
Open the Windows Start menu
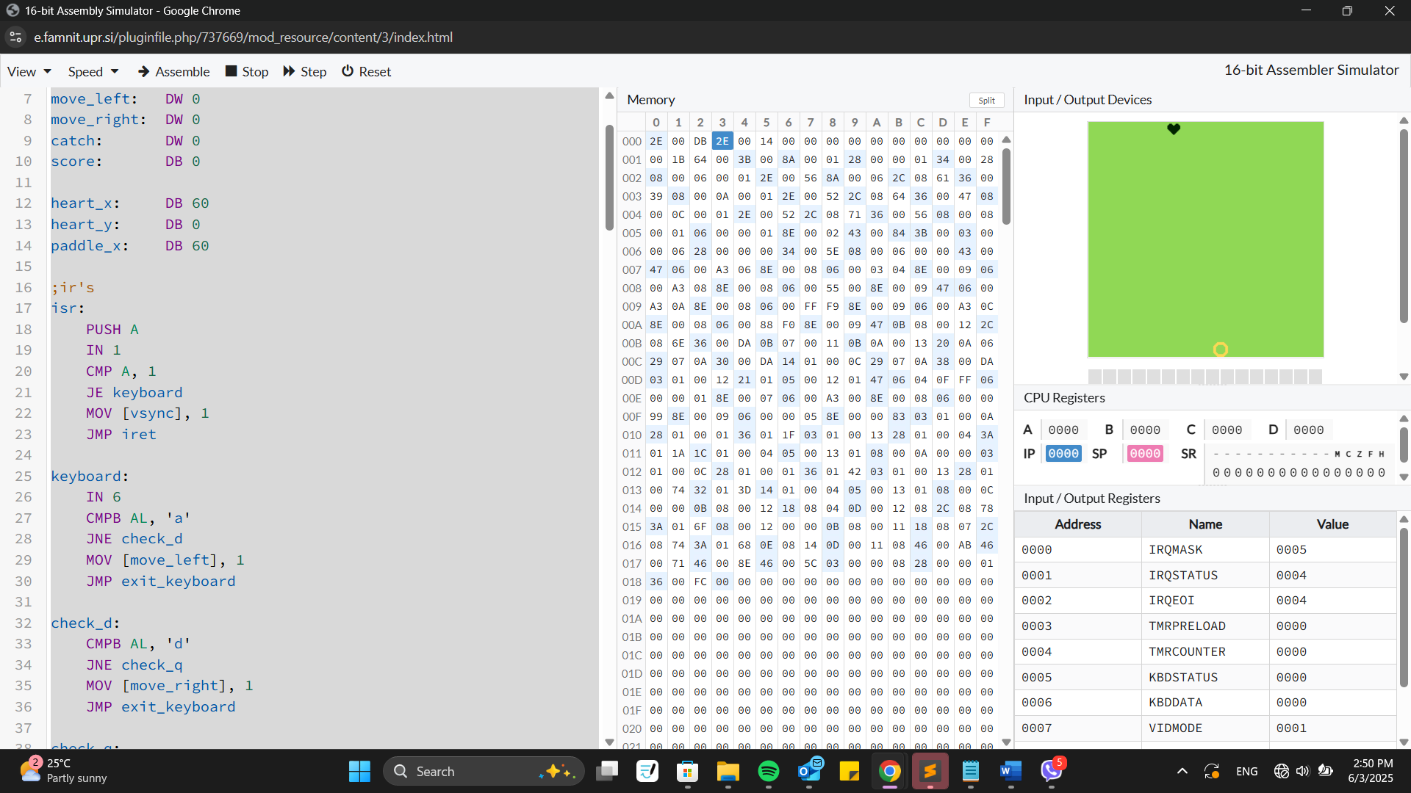pos(359,771)
